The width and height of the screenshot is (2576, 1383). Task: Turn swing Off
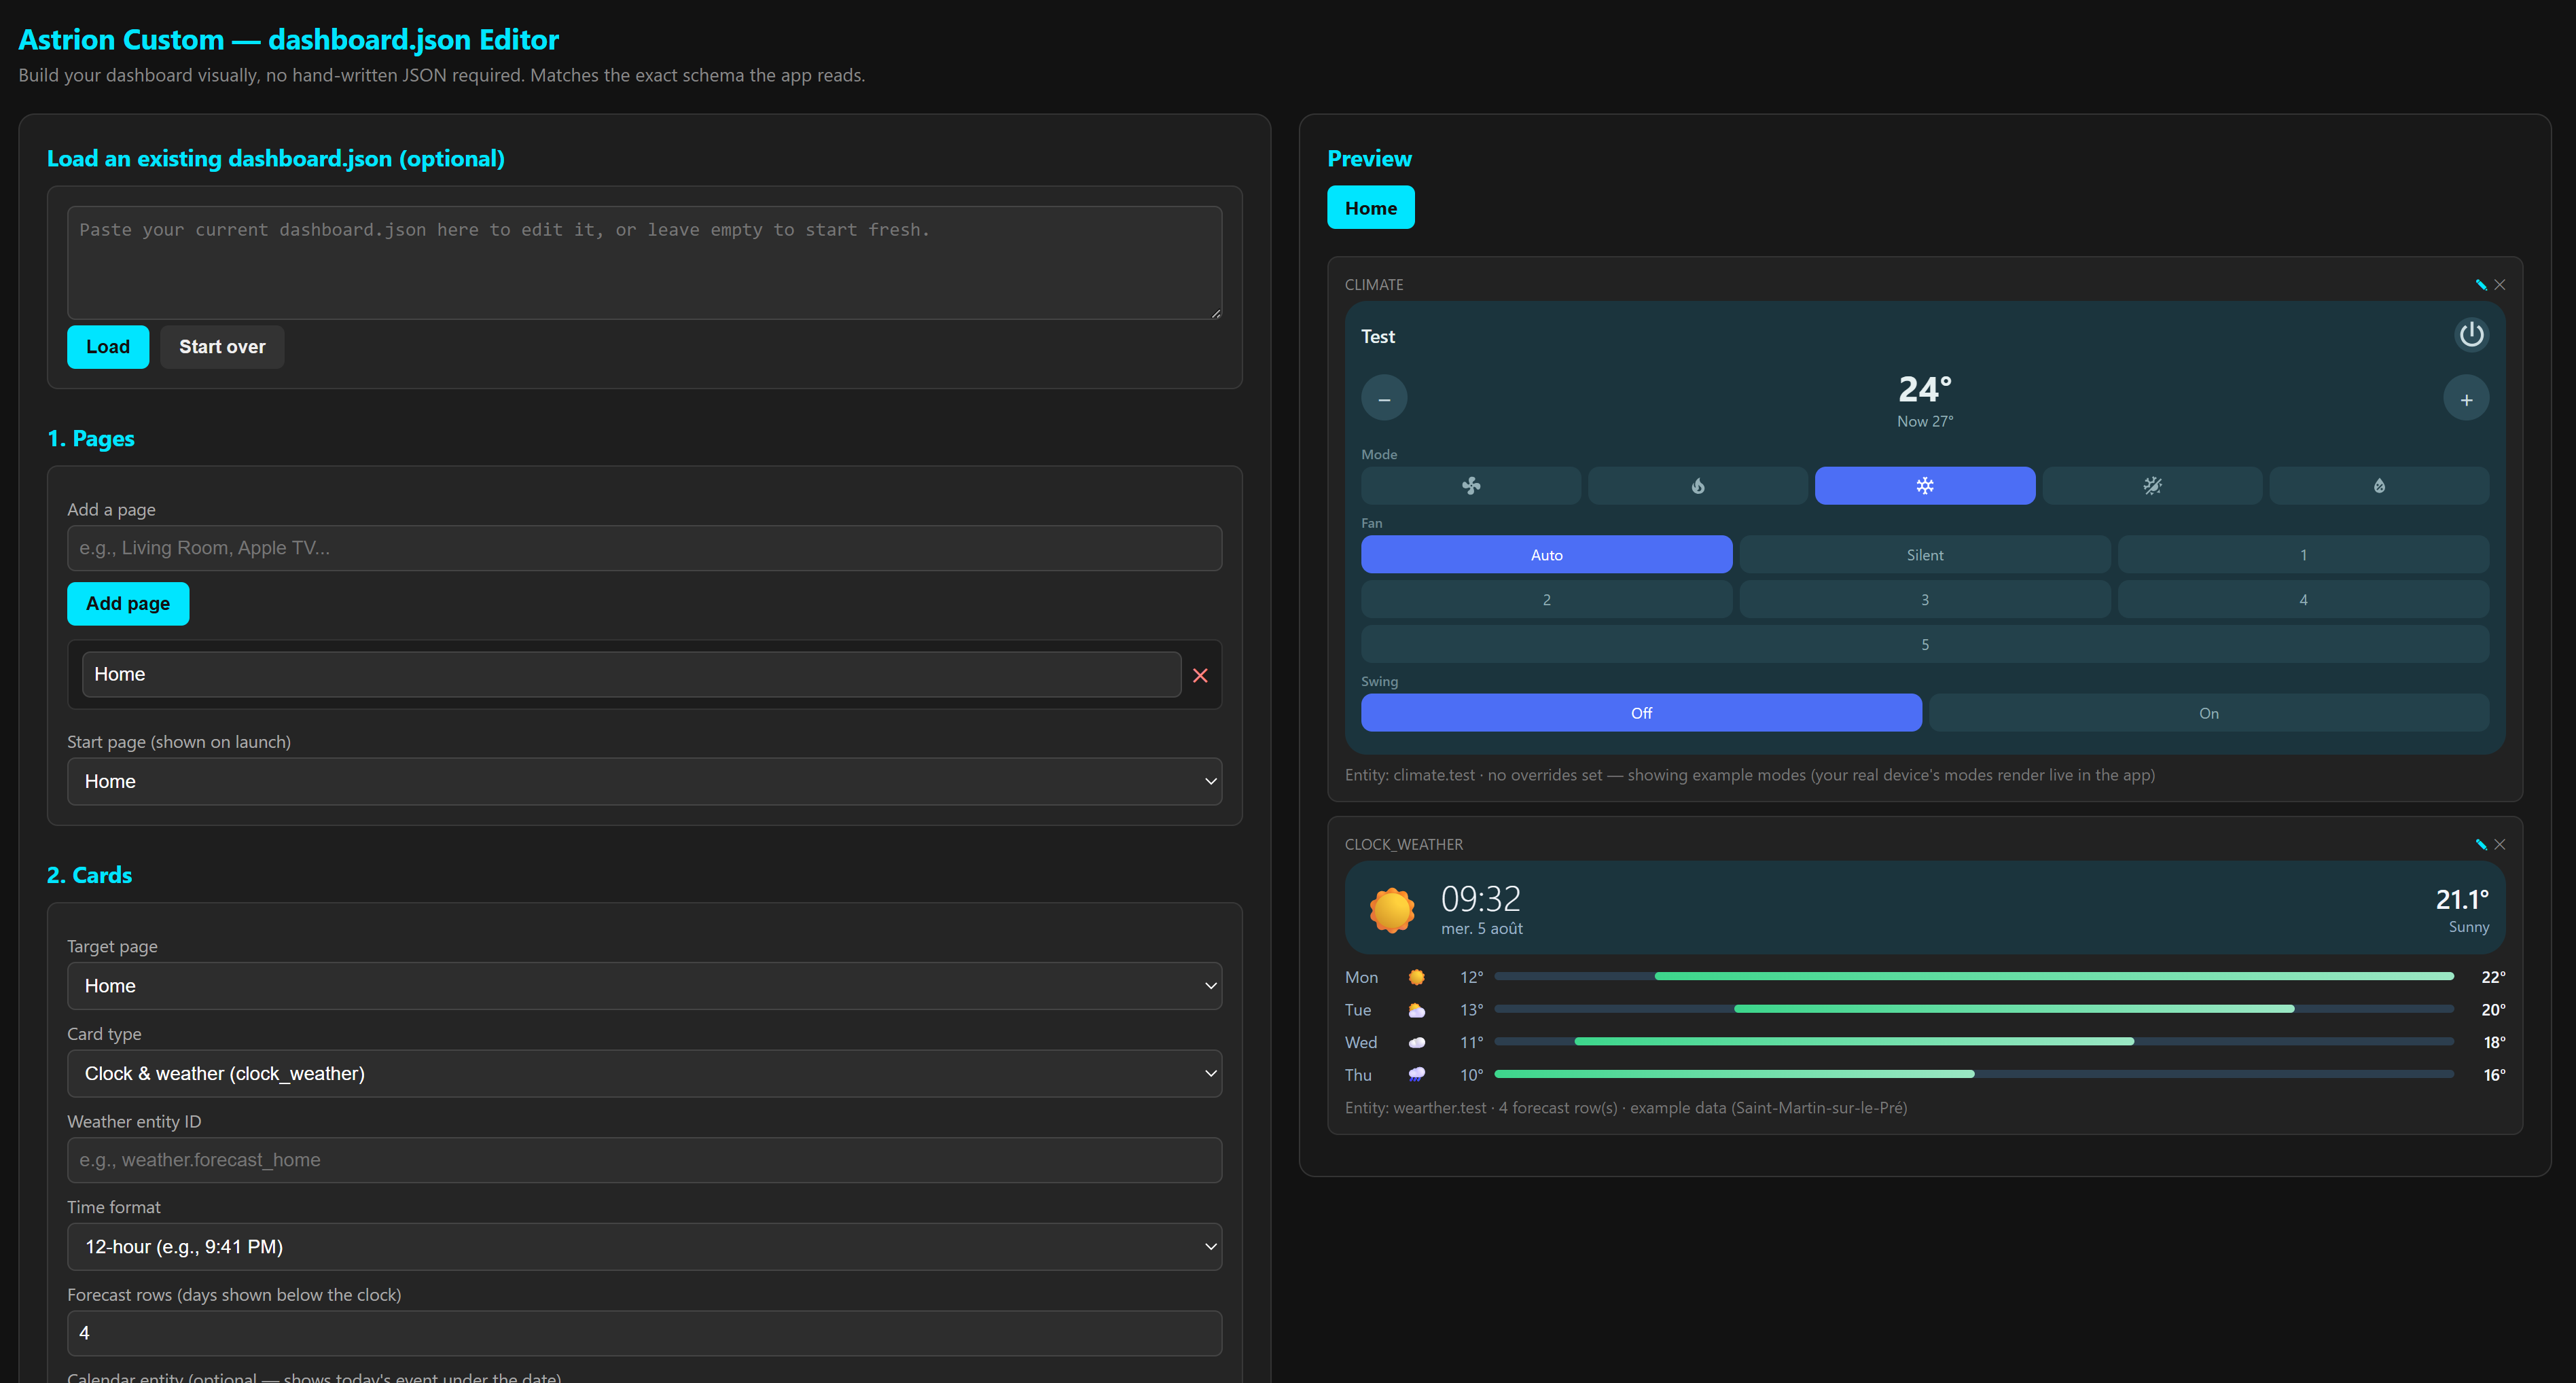coord(1641,713)
